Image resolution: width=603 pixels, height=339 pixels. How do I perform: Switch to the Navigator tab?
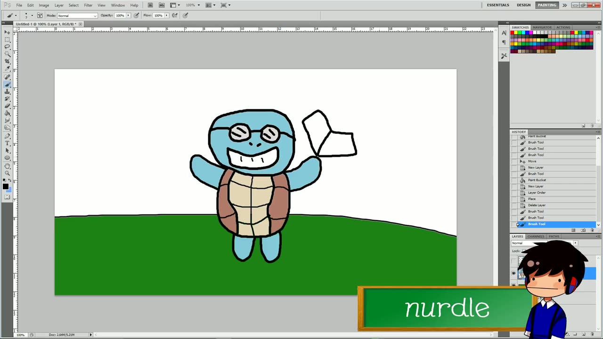point(542,27)
